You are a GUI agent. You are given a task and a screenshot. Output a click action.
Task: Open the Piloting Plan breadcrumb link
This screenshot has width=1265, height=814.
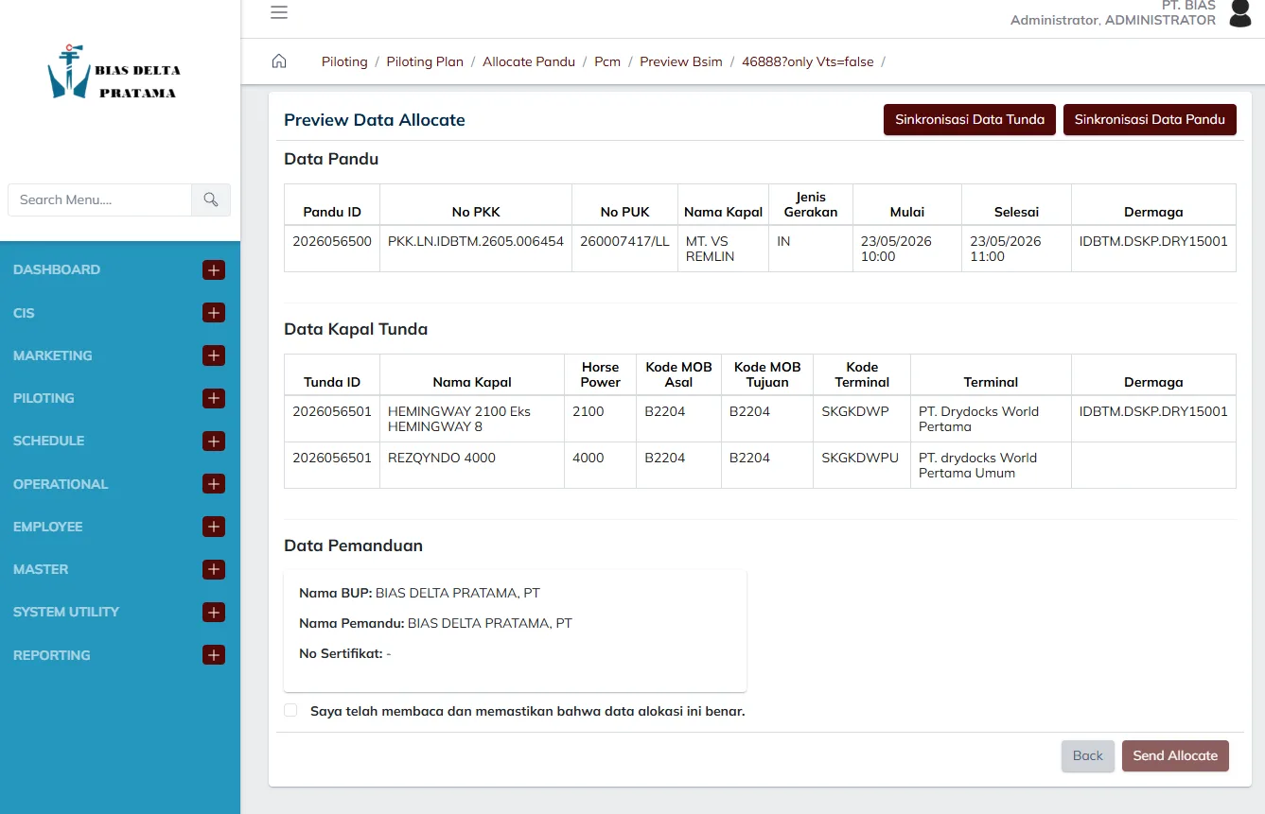click(425, 61)
